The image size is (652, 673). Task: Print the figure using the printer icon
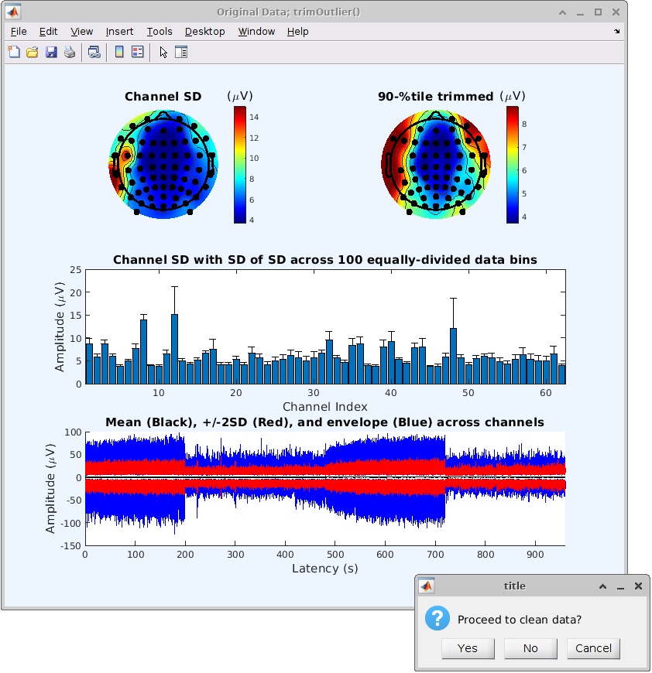(70, 53)
